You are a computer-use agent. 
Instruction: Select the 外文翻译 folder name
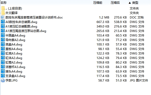click(11, 13)
